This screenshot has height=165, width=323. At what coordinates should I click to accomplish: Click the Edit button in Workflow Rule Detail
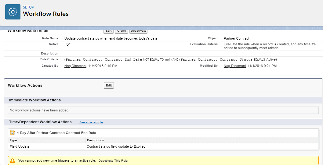(x=109, y=31)
